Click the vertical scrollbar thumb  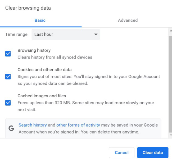click(x=170, y=84)
